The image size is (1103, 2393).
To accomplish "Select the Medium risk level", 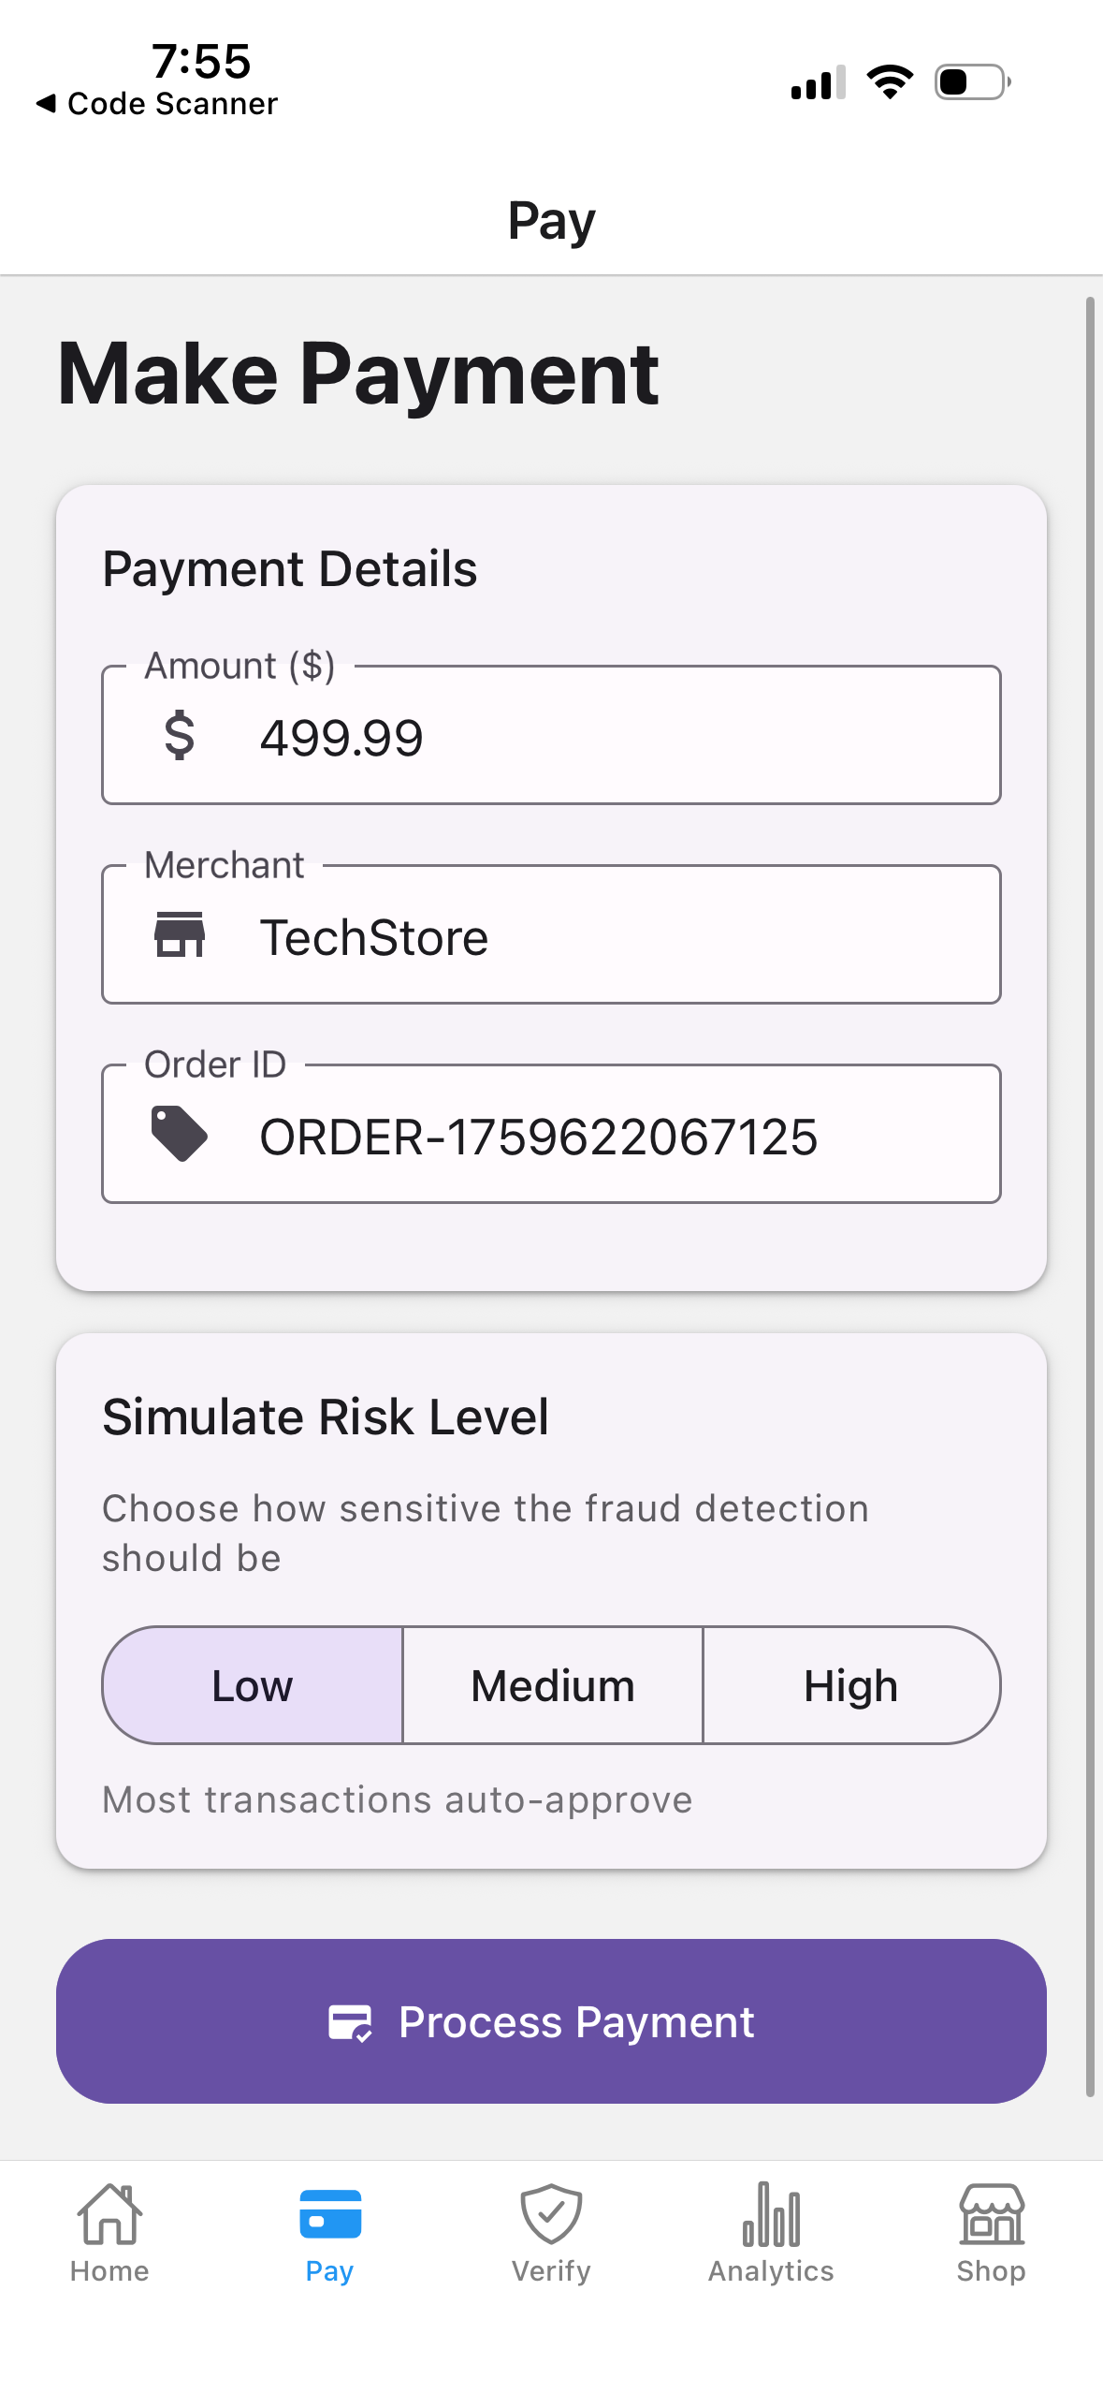I will point(552,1685).
